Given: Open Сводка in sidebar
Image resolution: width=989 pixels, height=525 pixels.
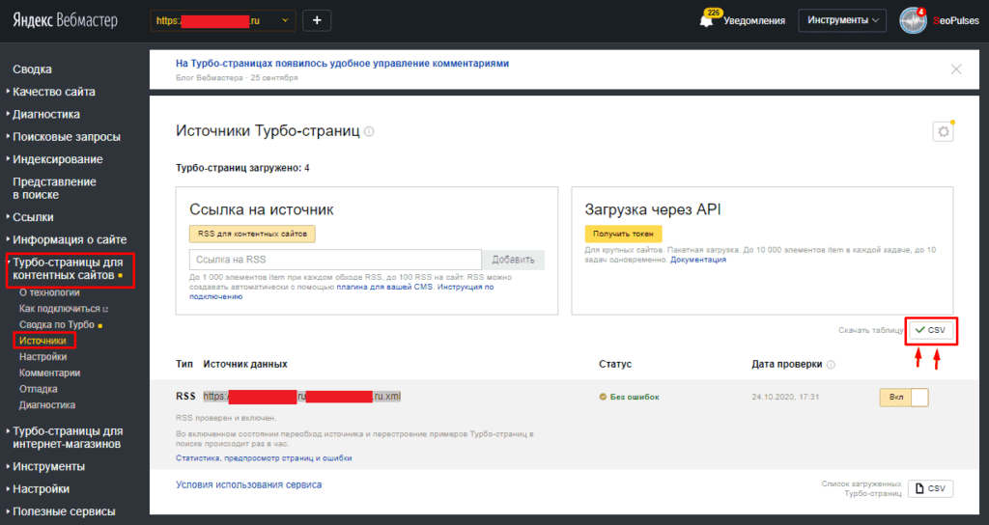Looking at the screenshot, I should tap(32, 69).
